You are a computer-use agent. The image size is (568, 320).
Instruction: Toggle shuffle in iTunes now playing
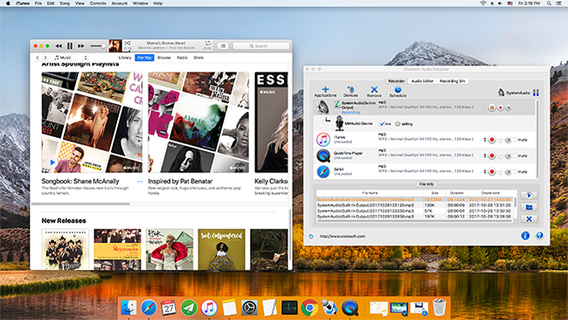pos(128,43)
